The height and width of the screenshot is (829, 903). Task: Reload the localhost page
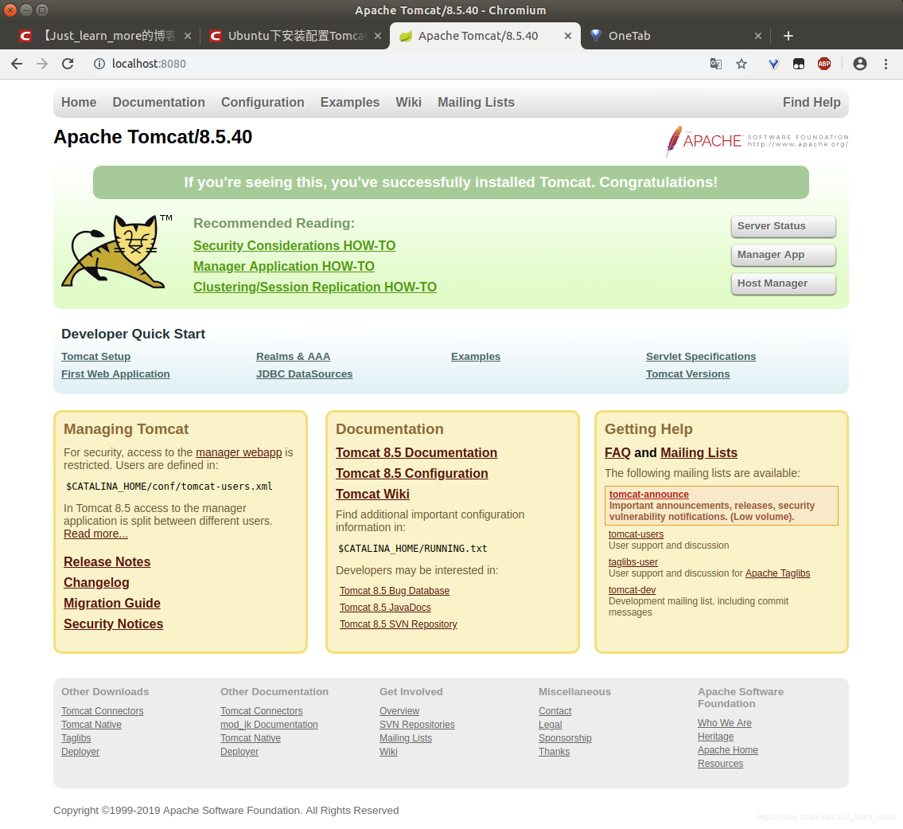pos(68,64)
